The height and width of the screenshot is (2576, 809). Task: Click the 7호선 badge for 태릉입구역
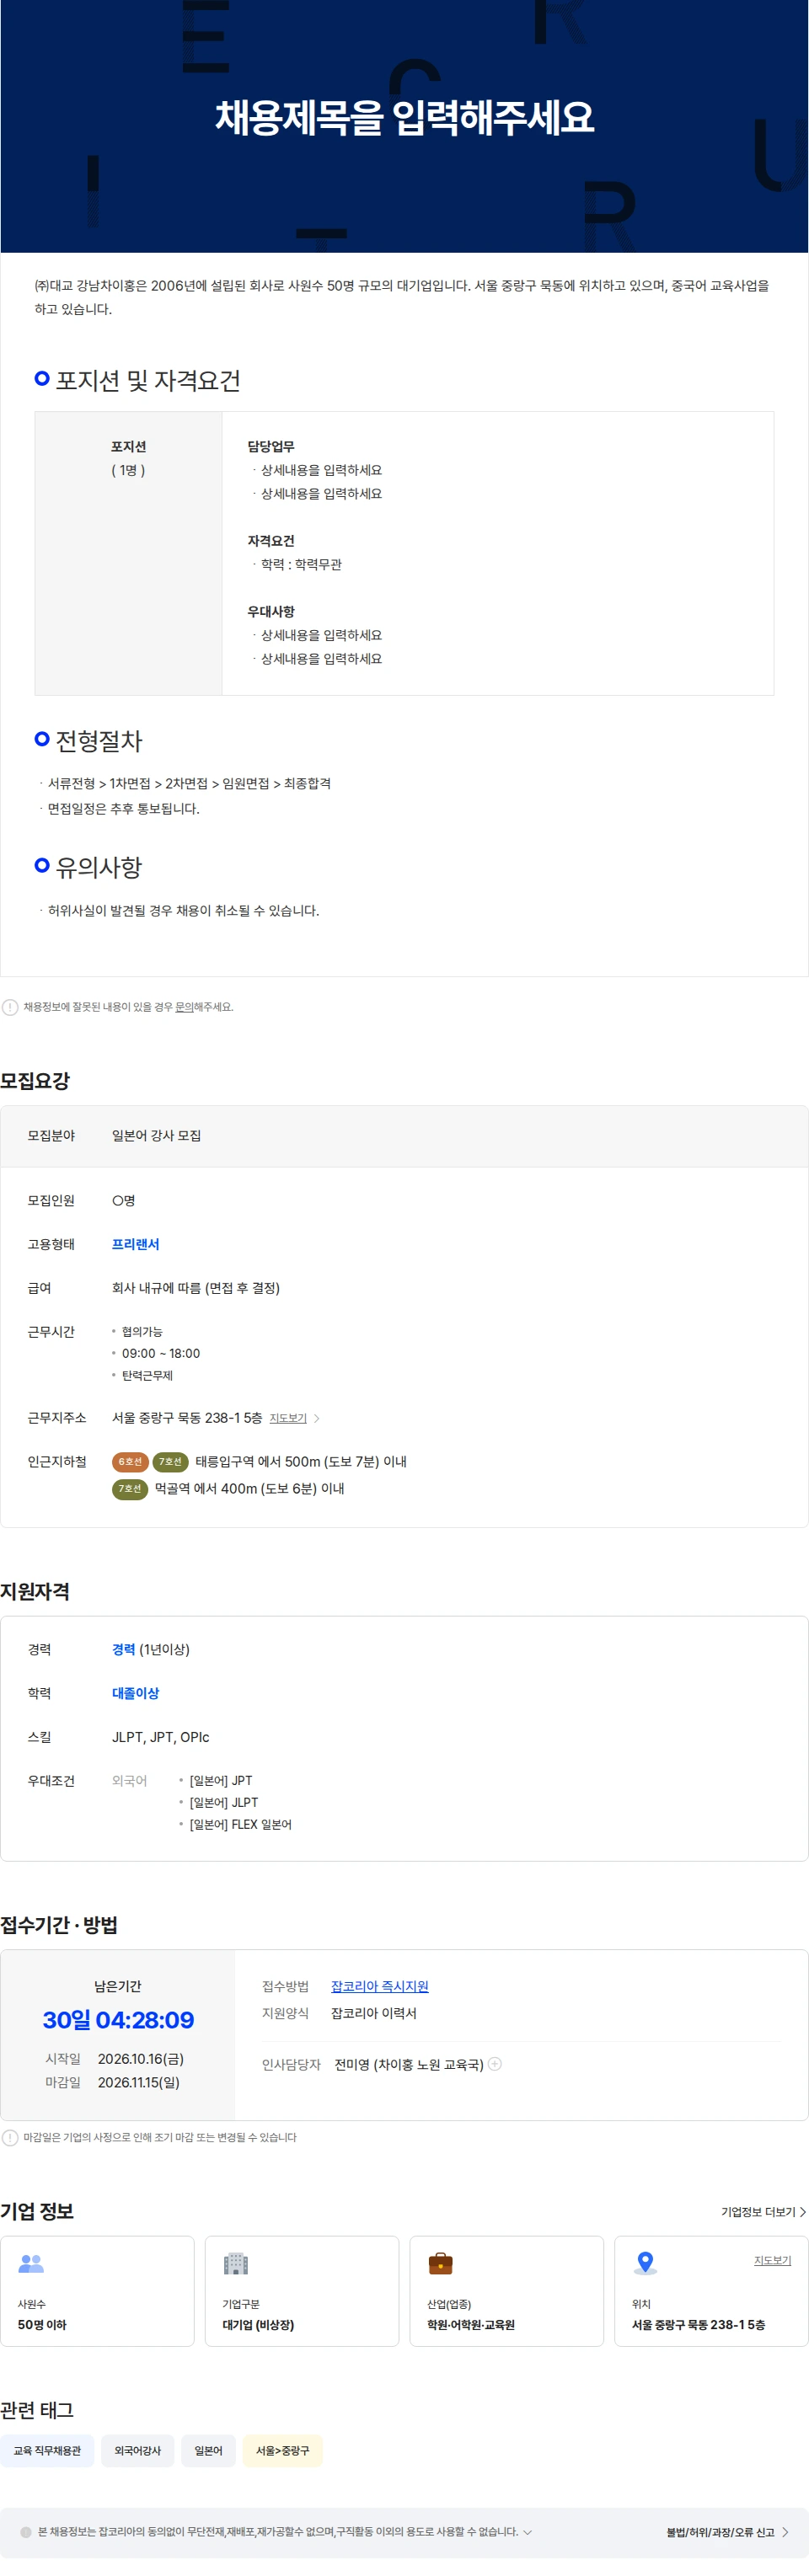pyautogui.click(x=171, y=1462)
